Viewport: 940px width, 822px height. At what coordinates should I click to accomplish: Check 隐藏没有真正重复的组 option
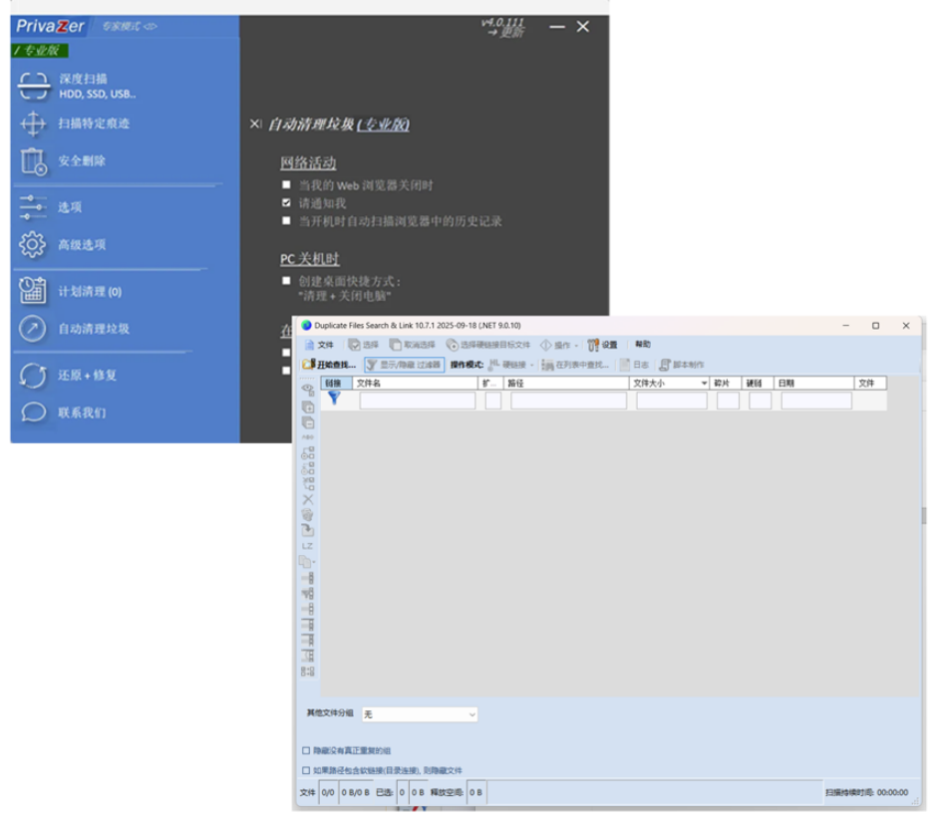tap(306, 750)
